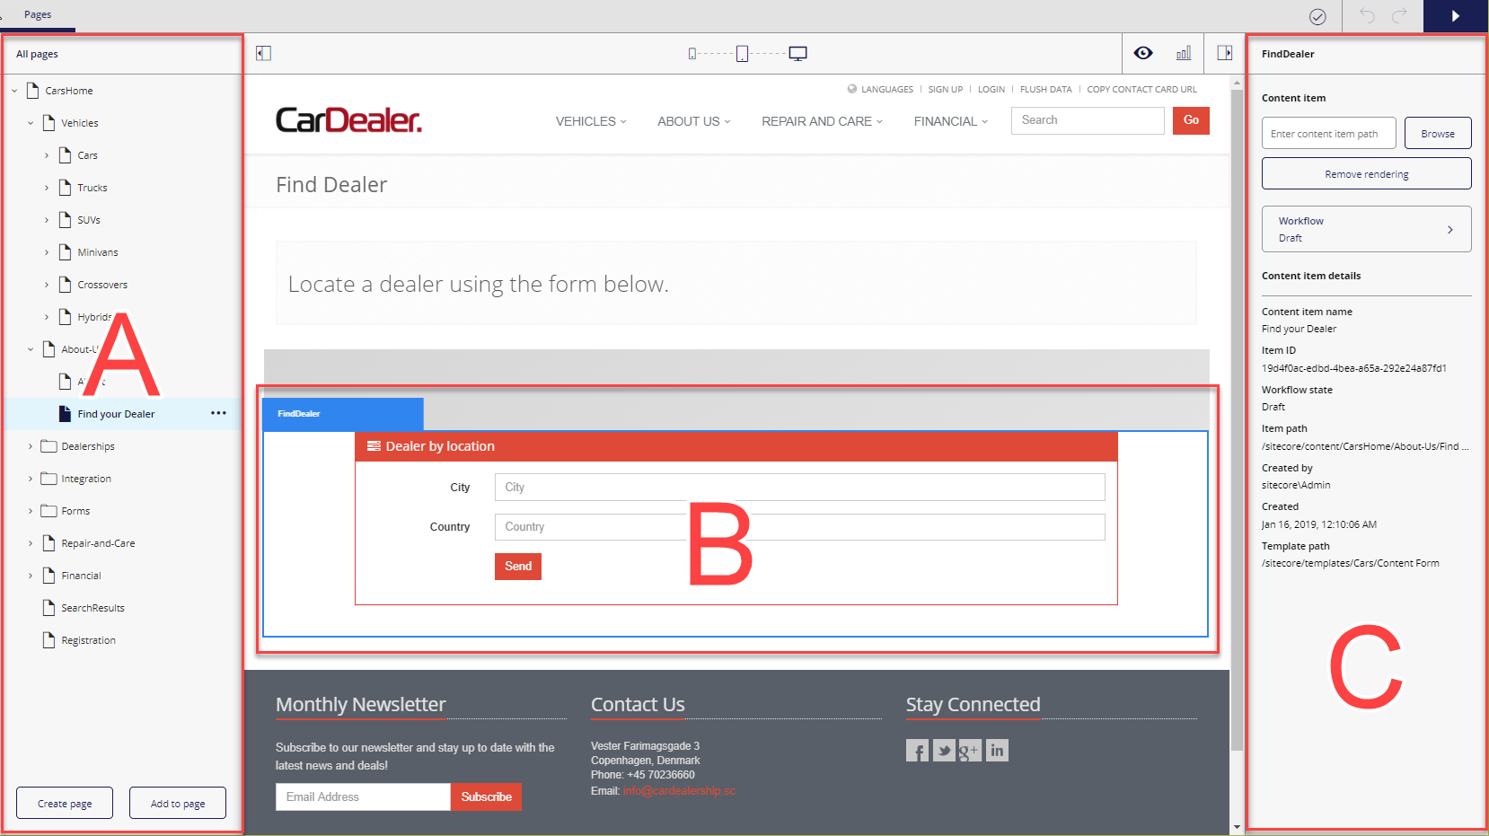
Task: Click COPY CONTACT CARD URL link
Action: (1141, 89)
